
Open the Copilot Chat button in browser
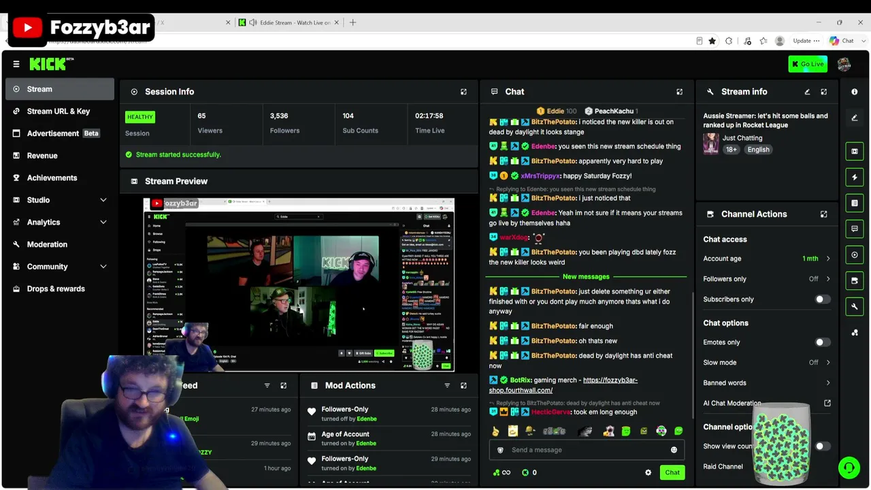pyautogui.click(x=842, y=41)
